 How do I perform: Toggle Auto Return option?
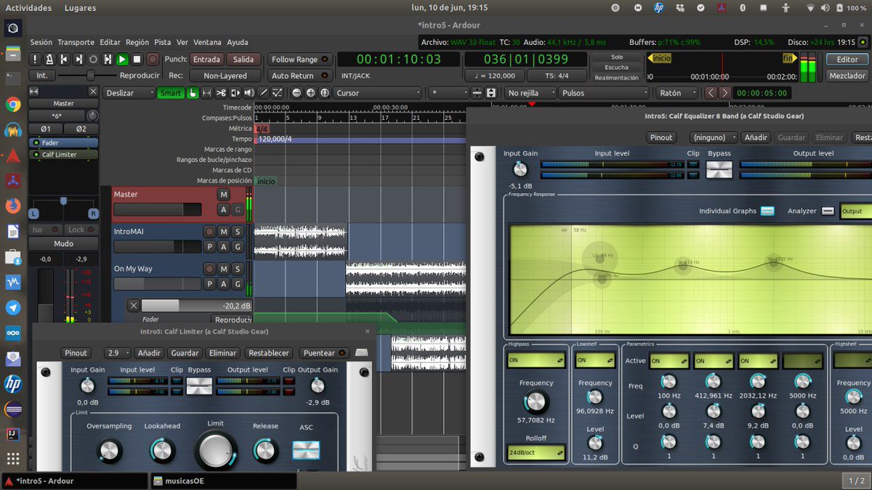[x=299, y=75]
